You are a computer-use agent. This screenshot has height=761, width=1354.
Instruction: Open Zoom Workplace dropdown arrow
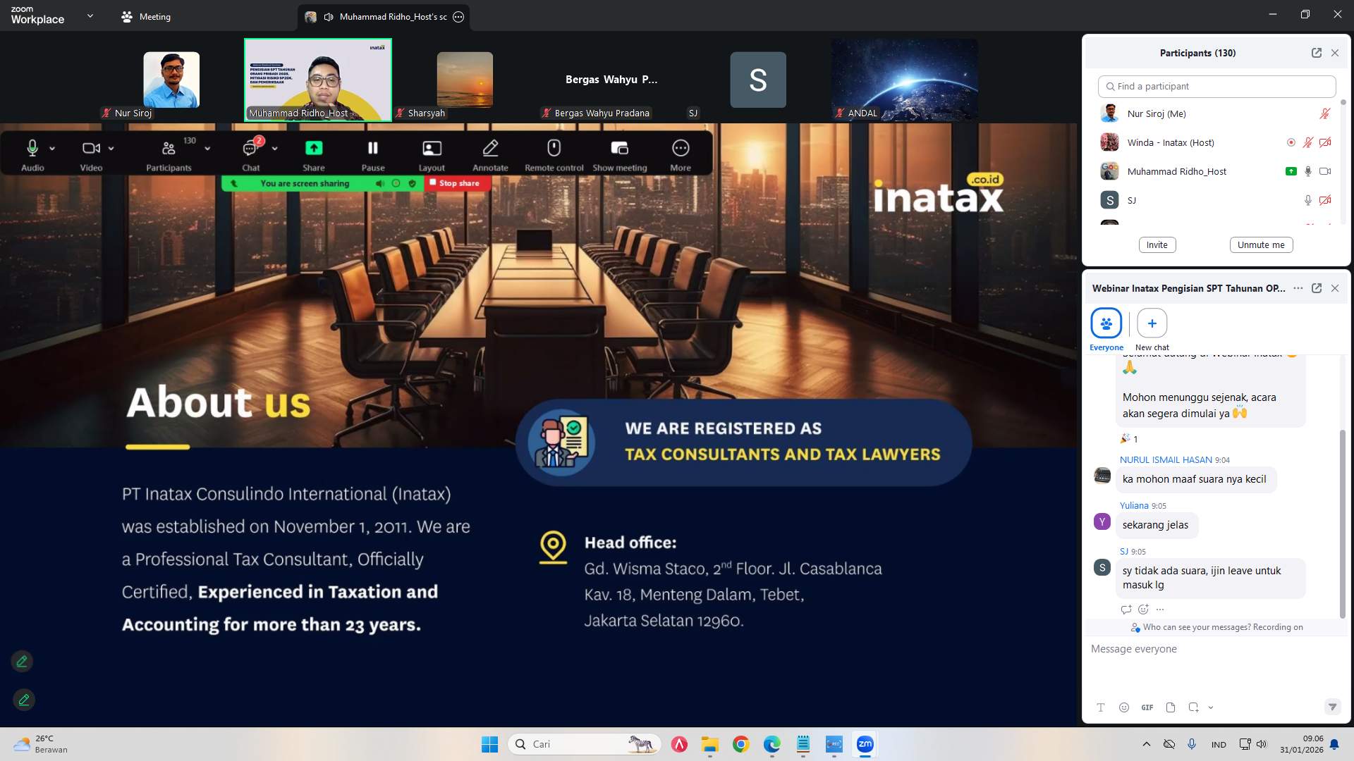click(90, 16)
